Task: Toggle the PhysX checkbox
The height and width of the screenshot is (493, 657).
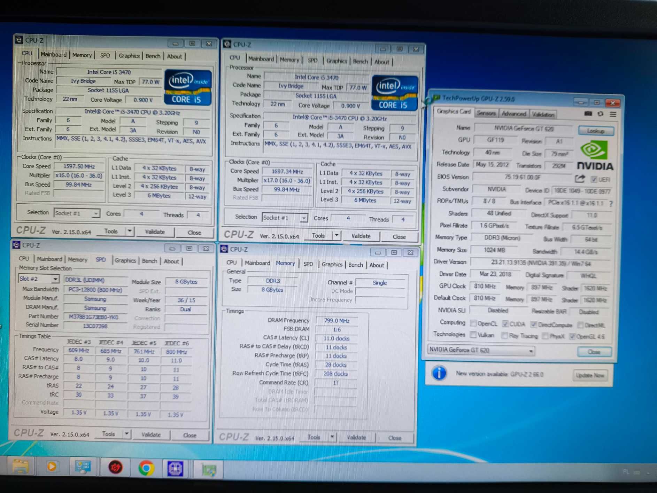Action: tap(545, 336)
